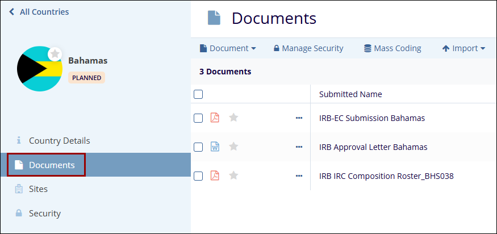Click PDF icon for IRB IRC Composition Roster
Screen dimensions: 497x234
[x=215, y=175]
